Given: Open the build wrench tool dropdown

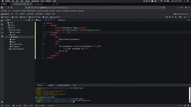Looking at the screenshot, I should click(176, 17).
